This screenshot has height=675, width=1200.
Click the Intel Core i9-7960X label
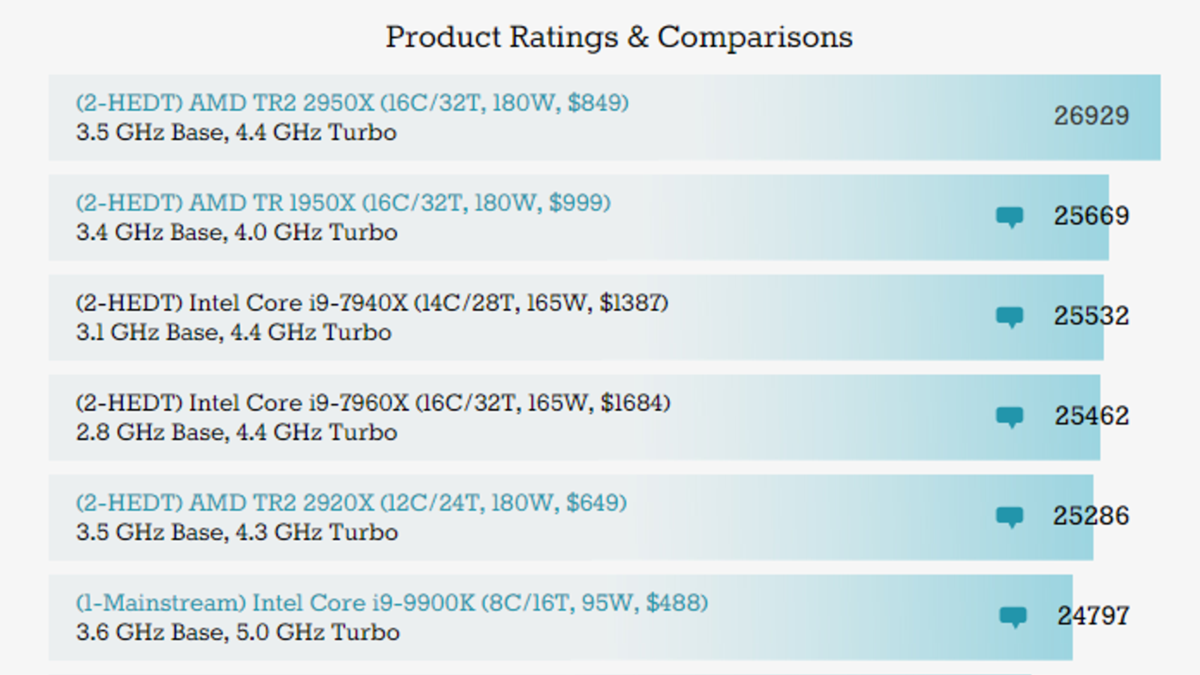point(373,403)
